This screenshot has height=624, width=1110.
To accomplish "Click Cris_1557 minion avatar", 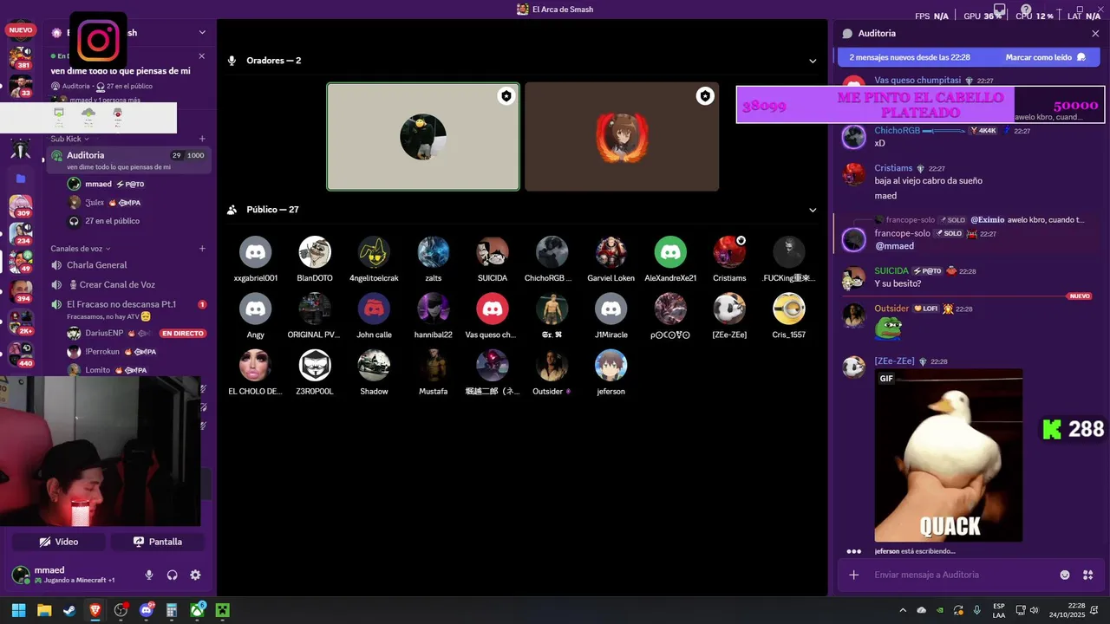I will point(789,309).
